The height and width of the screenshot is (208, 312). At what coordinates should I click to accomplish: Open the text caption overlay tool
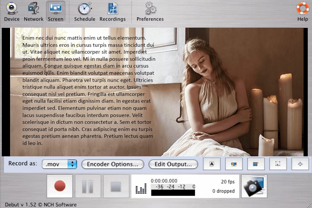click(x=212, y=164)
